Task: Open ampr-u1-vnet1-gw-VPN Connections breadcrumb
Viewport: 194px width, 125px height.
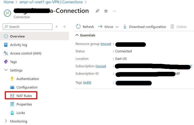Action: (51, 2)
